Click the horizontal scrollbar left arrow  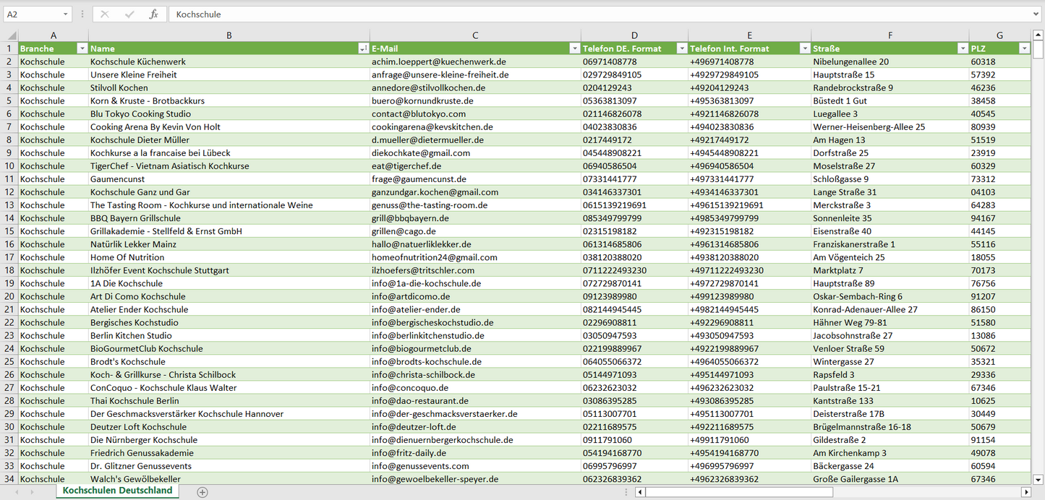point(640,492)
